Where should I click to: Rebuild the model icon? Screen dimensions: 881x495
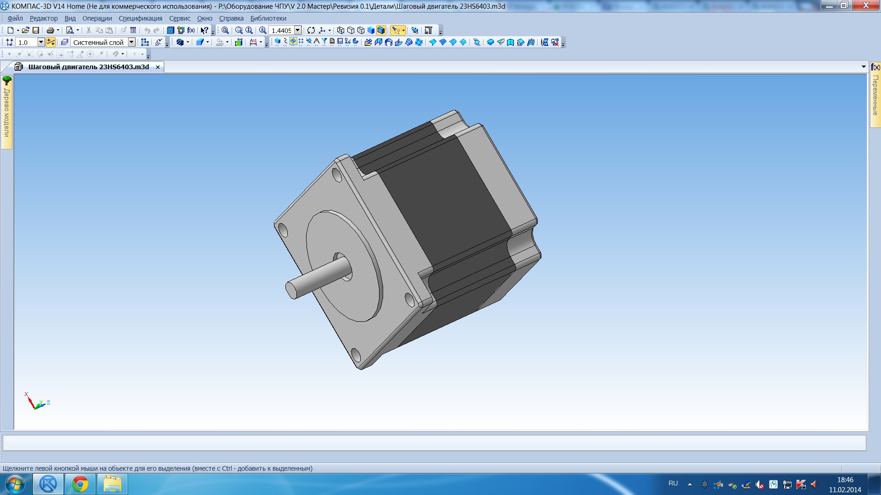[415, 30]
